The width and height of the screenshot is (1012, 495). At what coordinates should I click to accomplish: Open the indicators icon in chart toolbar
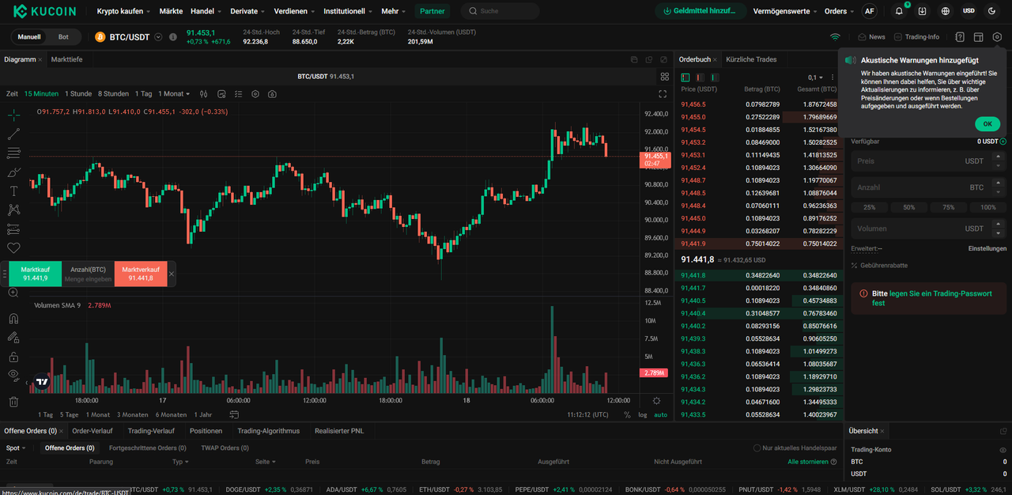[222, 94]
